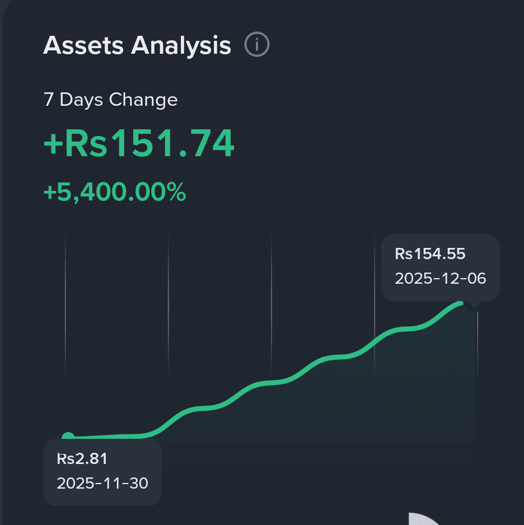Click the second vertical gridline of the chart

(169, 306)
